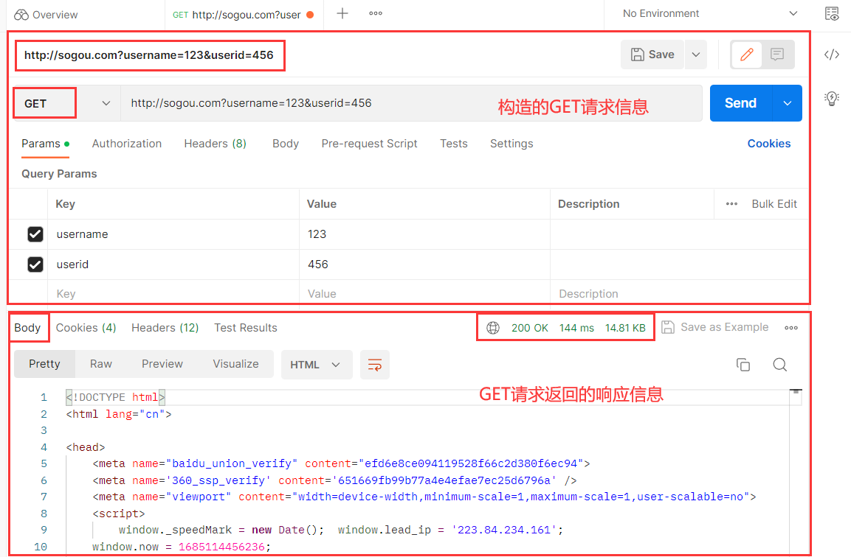This screenshot has height=557, width=851.
Task: Open the Tests tab
Action: [454, 144]
